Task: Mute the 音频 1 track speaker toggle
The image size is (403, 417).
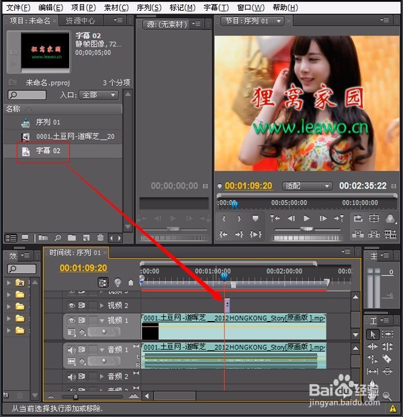Action: tap(71, 350)
